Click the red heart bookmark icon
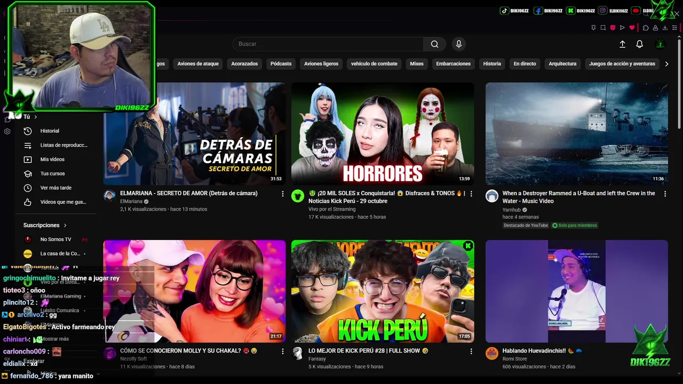Viewport: 683px width, 384px height. [x=632, y=28]
